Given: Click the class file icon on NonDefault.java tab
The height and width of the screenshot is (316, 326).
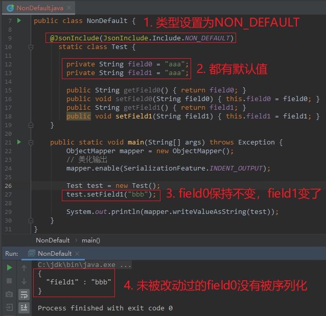Looking at the screenshot, I should coord(10,8).
